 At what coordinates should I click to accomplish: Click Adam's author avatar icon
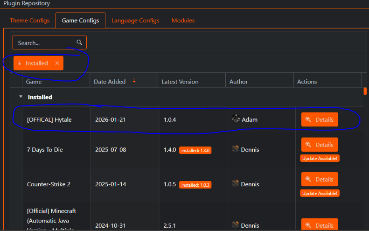click(x=236, y=119)
